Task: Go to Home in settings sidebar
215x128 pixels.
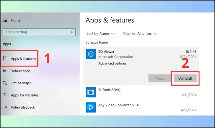Action: point(16,20)
